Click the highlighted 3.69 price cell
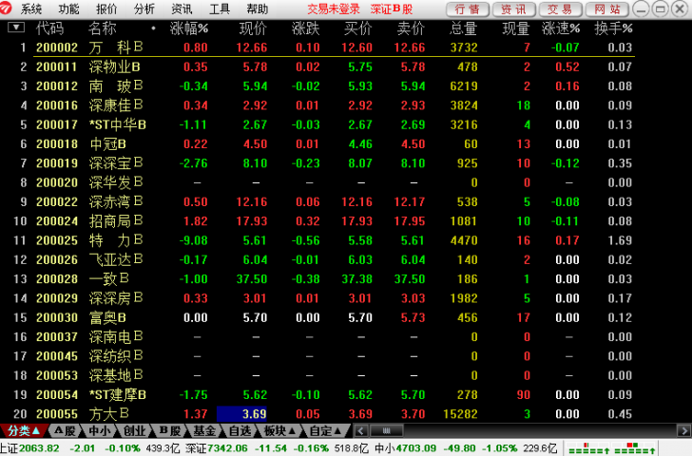This screenshot has width=692, height=456. click(255, 413)
